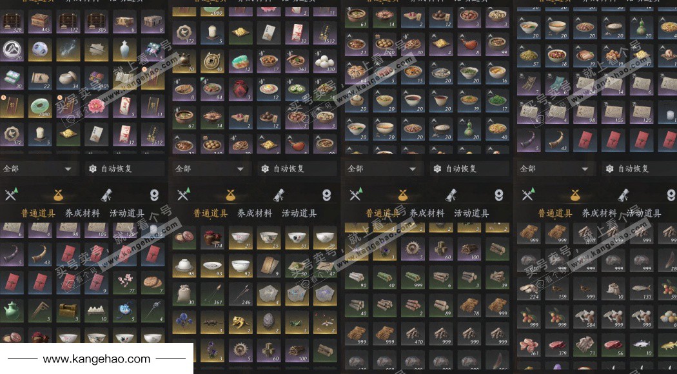Open the www.kangehao.com link

[x=97, y=359]
